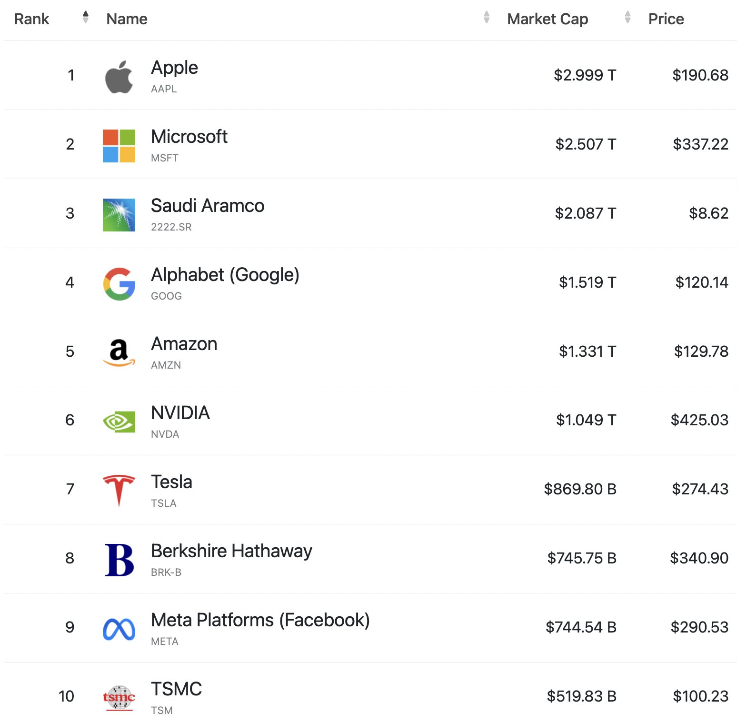Select the $2.087 T market cap value

586,213
